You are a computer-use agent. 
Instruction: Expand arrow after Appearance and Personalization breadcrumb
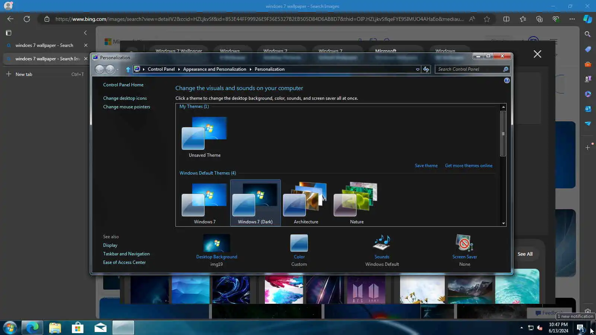click(250, 69)
